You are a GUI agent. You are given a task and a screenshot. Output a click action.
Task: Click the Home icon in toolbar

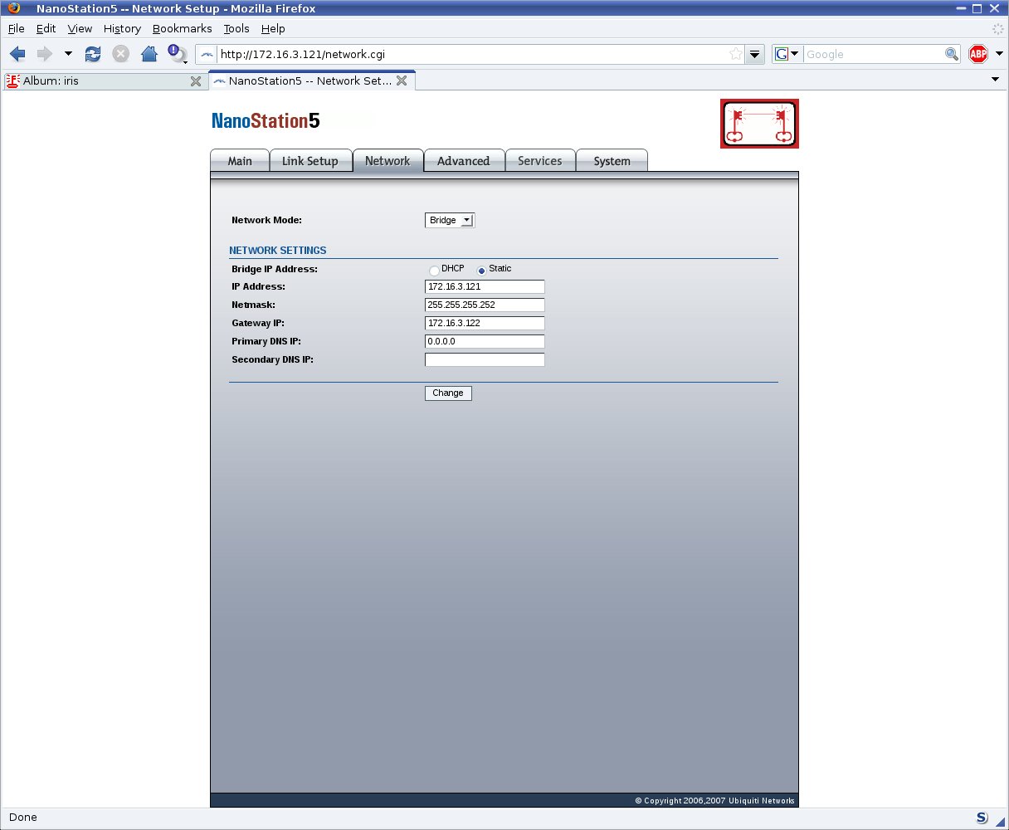pyautogui.click(x=149, y=54)
